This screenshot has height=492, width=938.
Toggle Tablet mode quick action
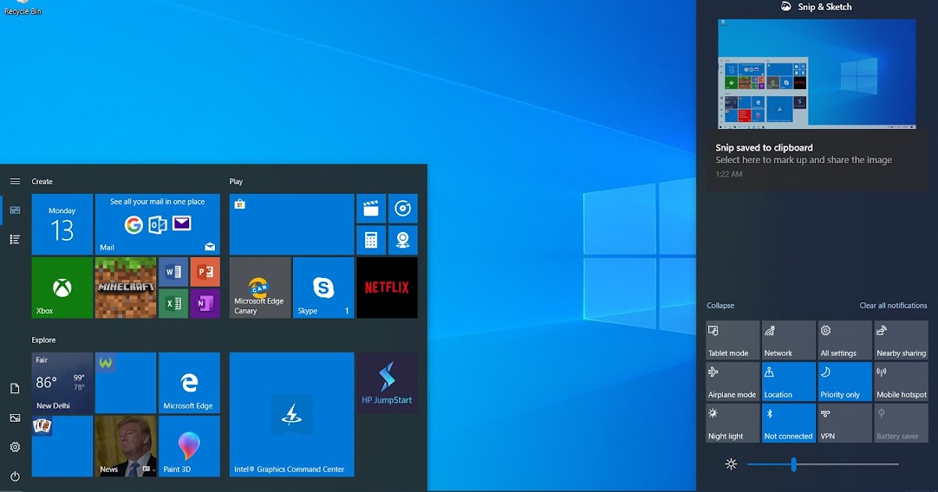[732, 340]
